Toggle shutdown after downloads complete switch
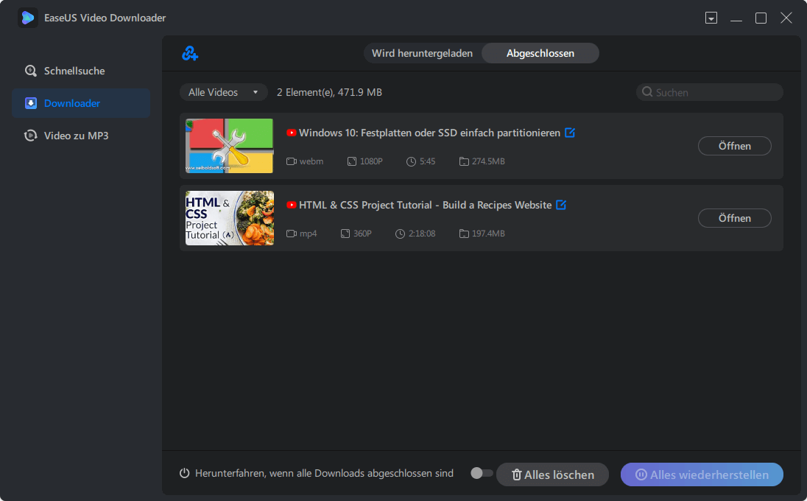 tap(482, 473)
